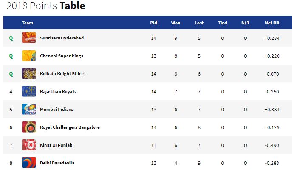This screenshot has height=189, width=292.
Task: Select the Kings XI Punjab Net RR value
Action: pyautogui.click(x=272, y=145)
